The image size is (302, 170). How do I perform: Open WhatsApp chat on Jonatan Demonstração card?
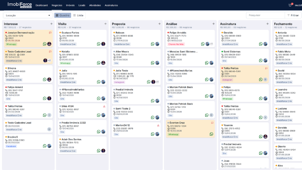pos(45,44)
